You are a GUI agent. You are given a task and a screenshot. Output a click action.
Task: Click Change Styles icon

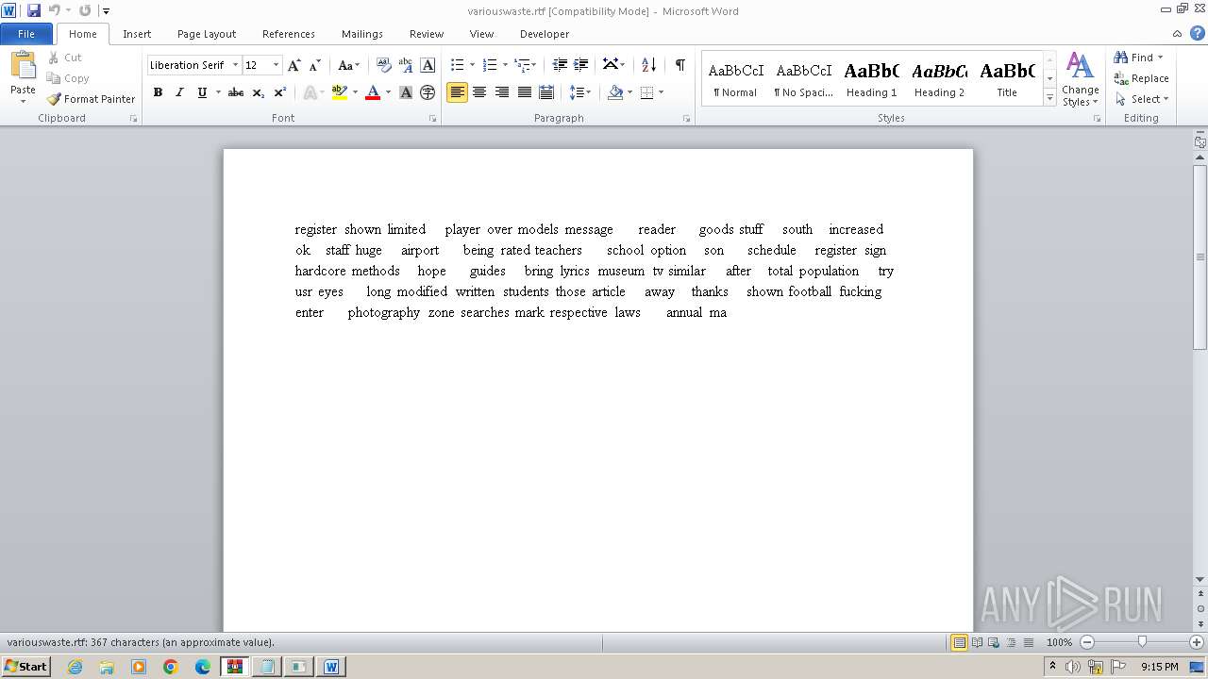pyautogui.click(x=1080, y=80)
